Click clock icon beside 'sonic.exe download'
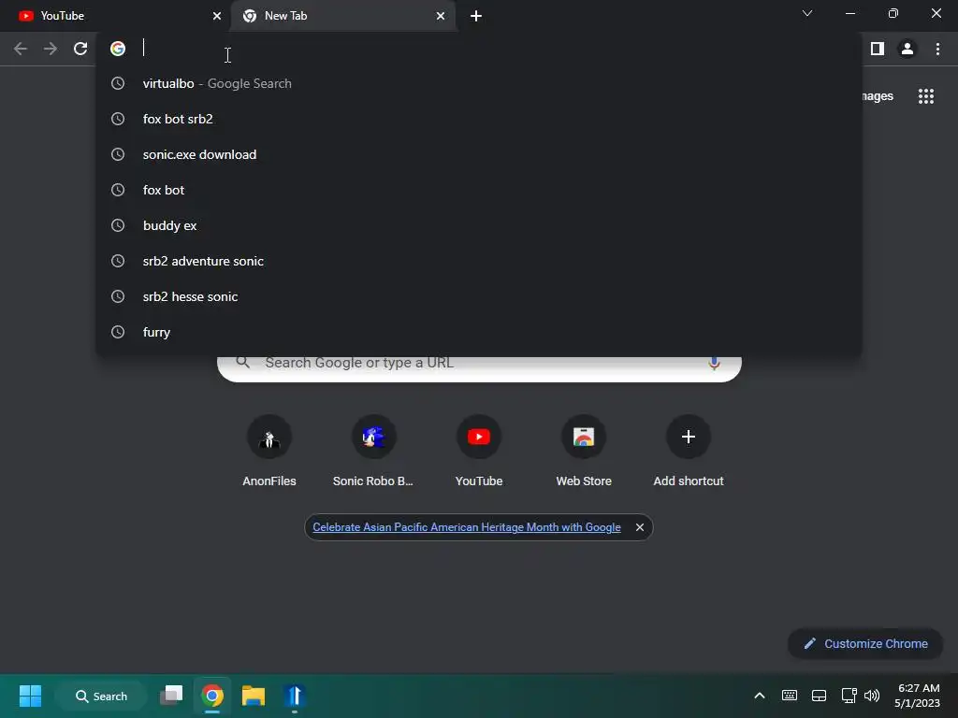The image size is (958, 718). pyautogui.click(x=118, y=154)
